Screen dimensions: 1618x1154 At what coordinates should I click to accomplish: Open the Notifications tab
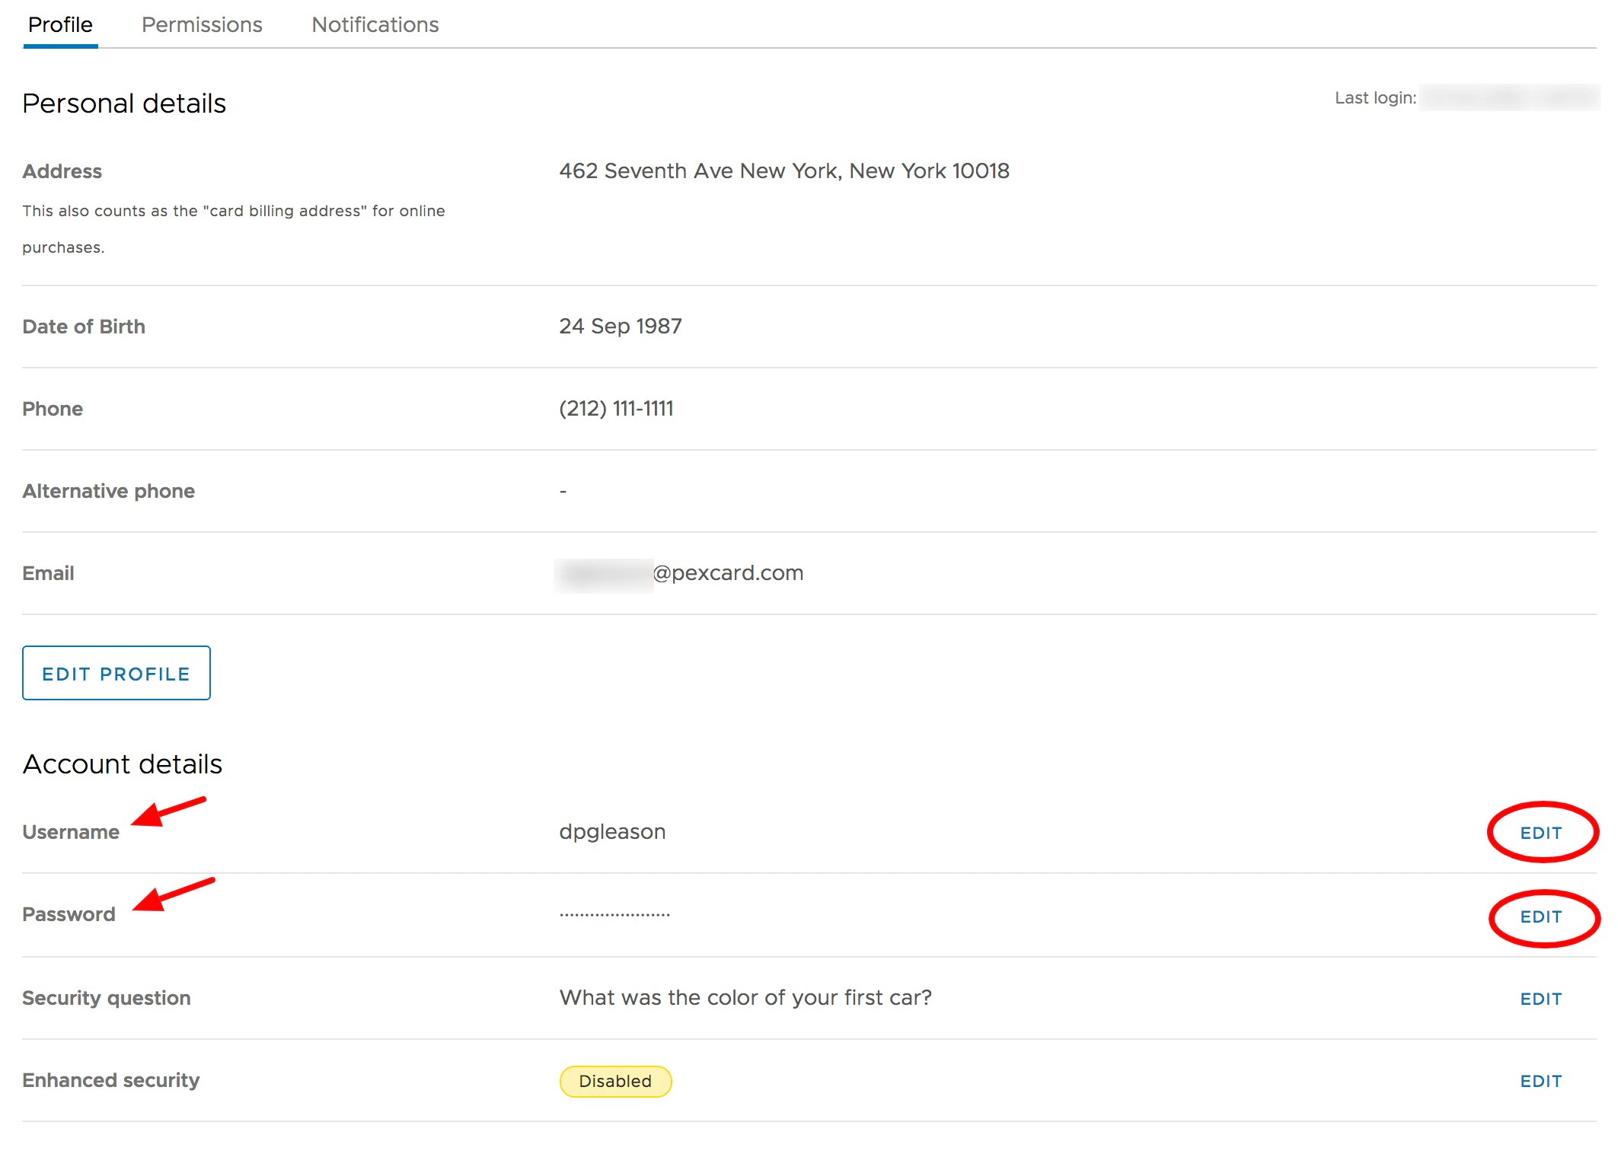(x=375, y=25)
